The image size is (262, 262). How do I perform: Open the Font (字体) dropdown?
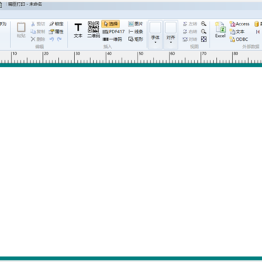pos(155,34)
